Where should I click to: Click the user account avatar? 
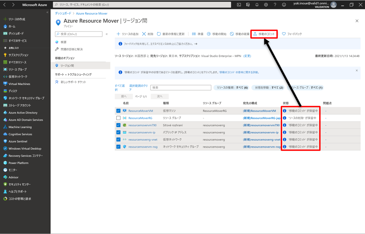[334, 5]
